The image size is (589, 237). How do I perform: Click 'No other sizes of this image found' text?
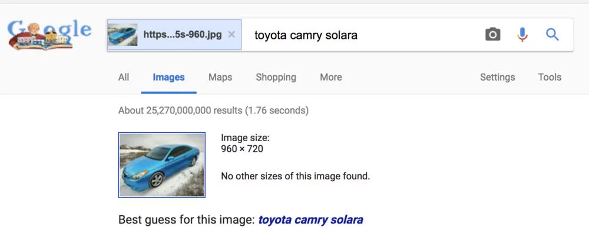click(x=295, y=176)
